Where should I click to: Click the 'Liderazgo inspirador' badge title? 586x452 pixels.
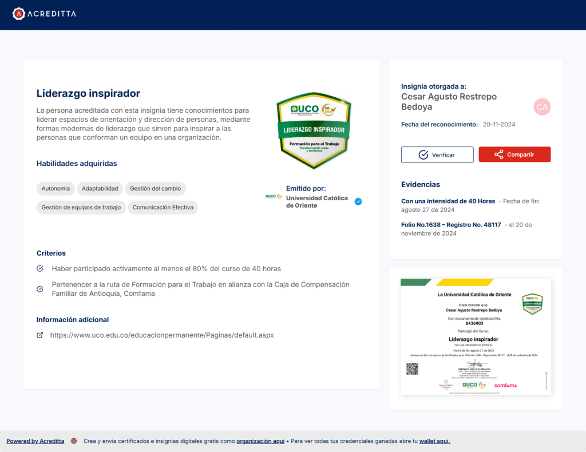[88, 93]
